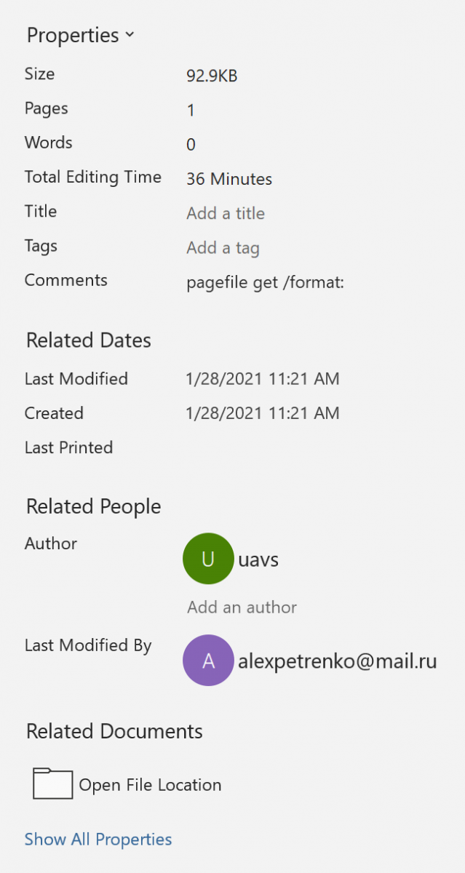Viewport: 465px width, 873px height.
Task: Click the Words count value
Action: click(x=191, y=145)
